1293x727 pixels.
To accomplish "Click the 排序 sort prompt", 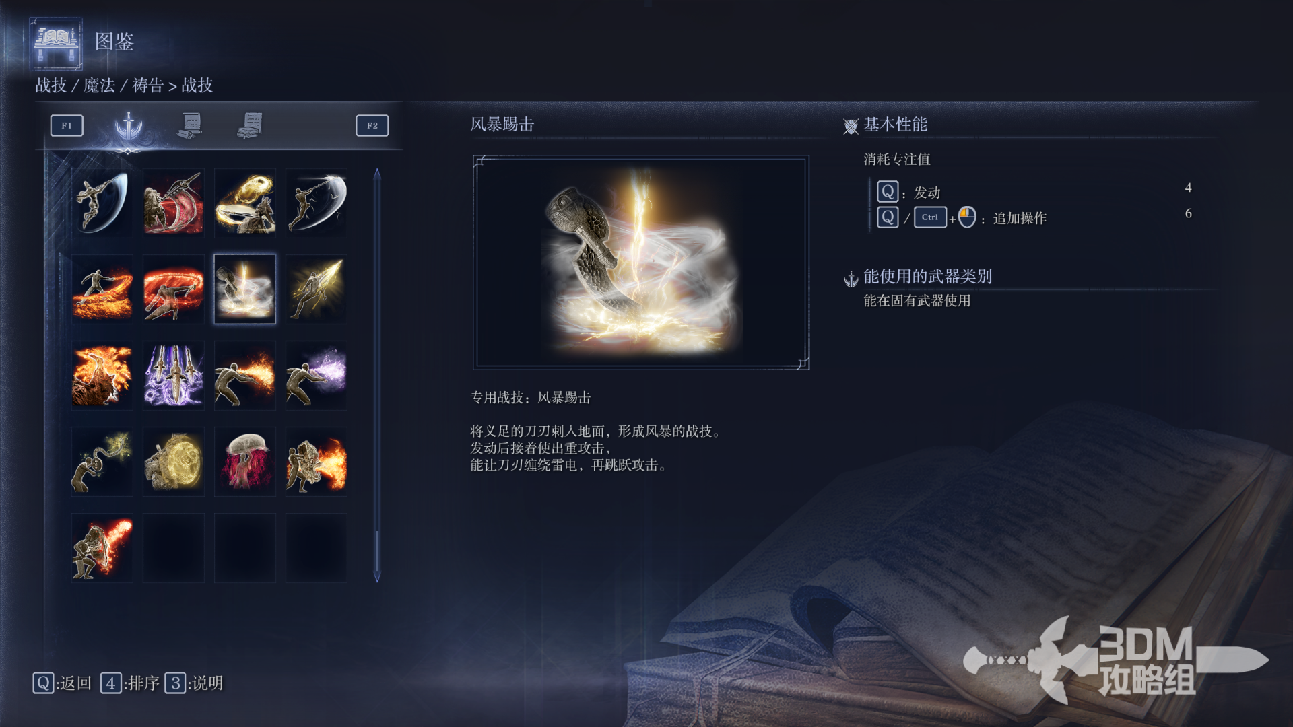I will [130, 683].
